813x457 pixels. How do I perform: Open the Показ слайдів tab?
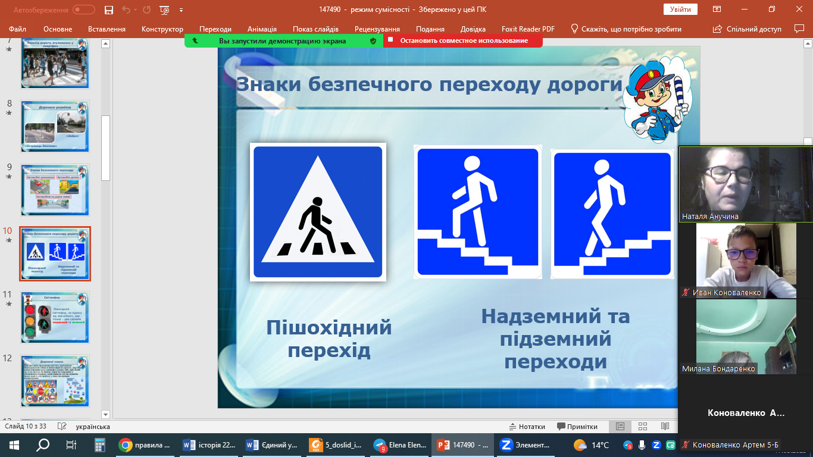[x=315, y=29]
